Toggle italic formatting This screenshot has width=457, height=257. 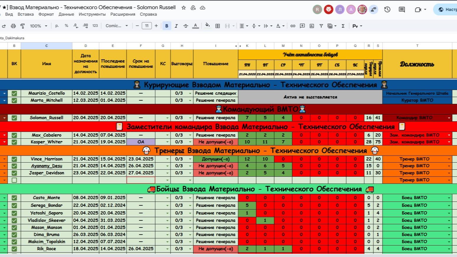click(176, 26)
